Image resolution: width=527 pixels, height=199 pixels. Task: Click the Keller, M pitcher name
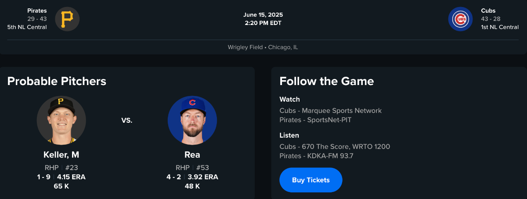61,155
